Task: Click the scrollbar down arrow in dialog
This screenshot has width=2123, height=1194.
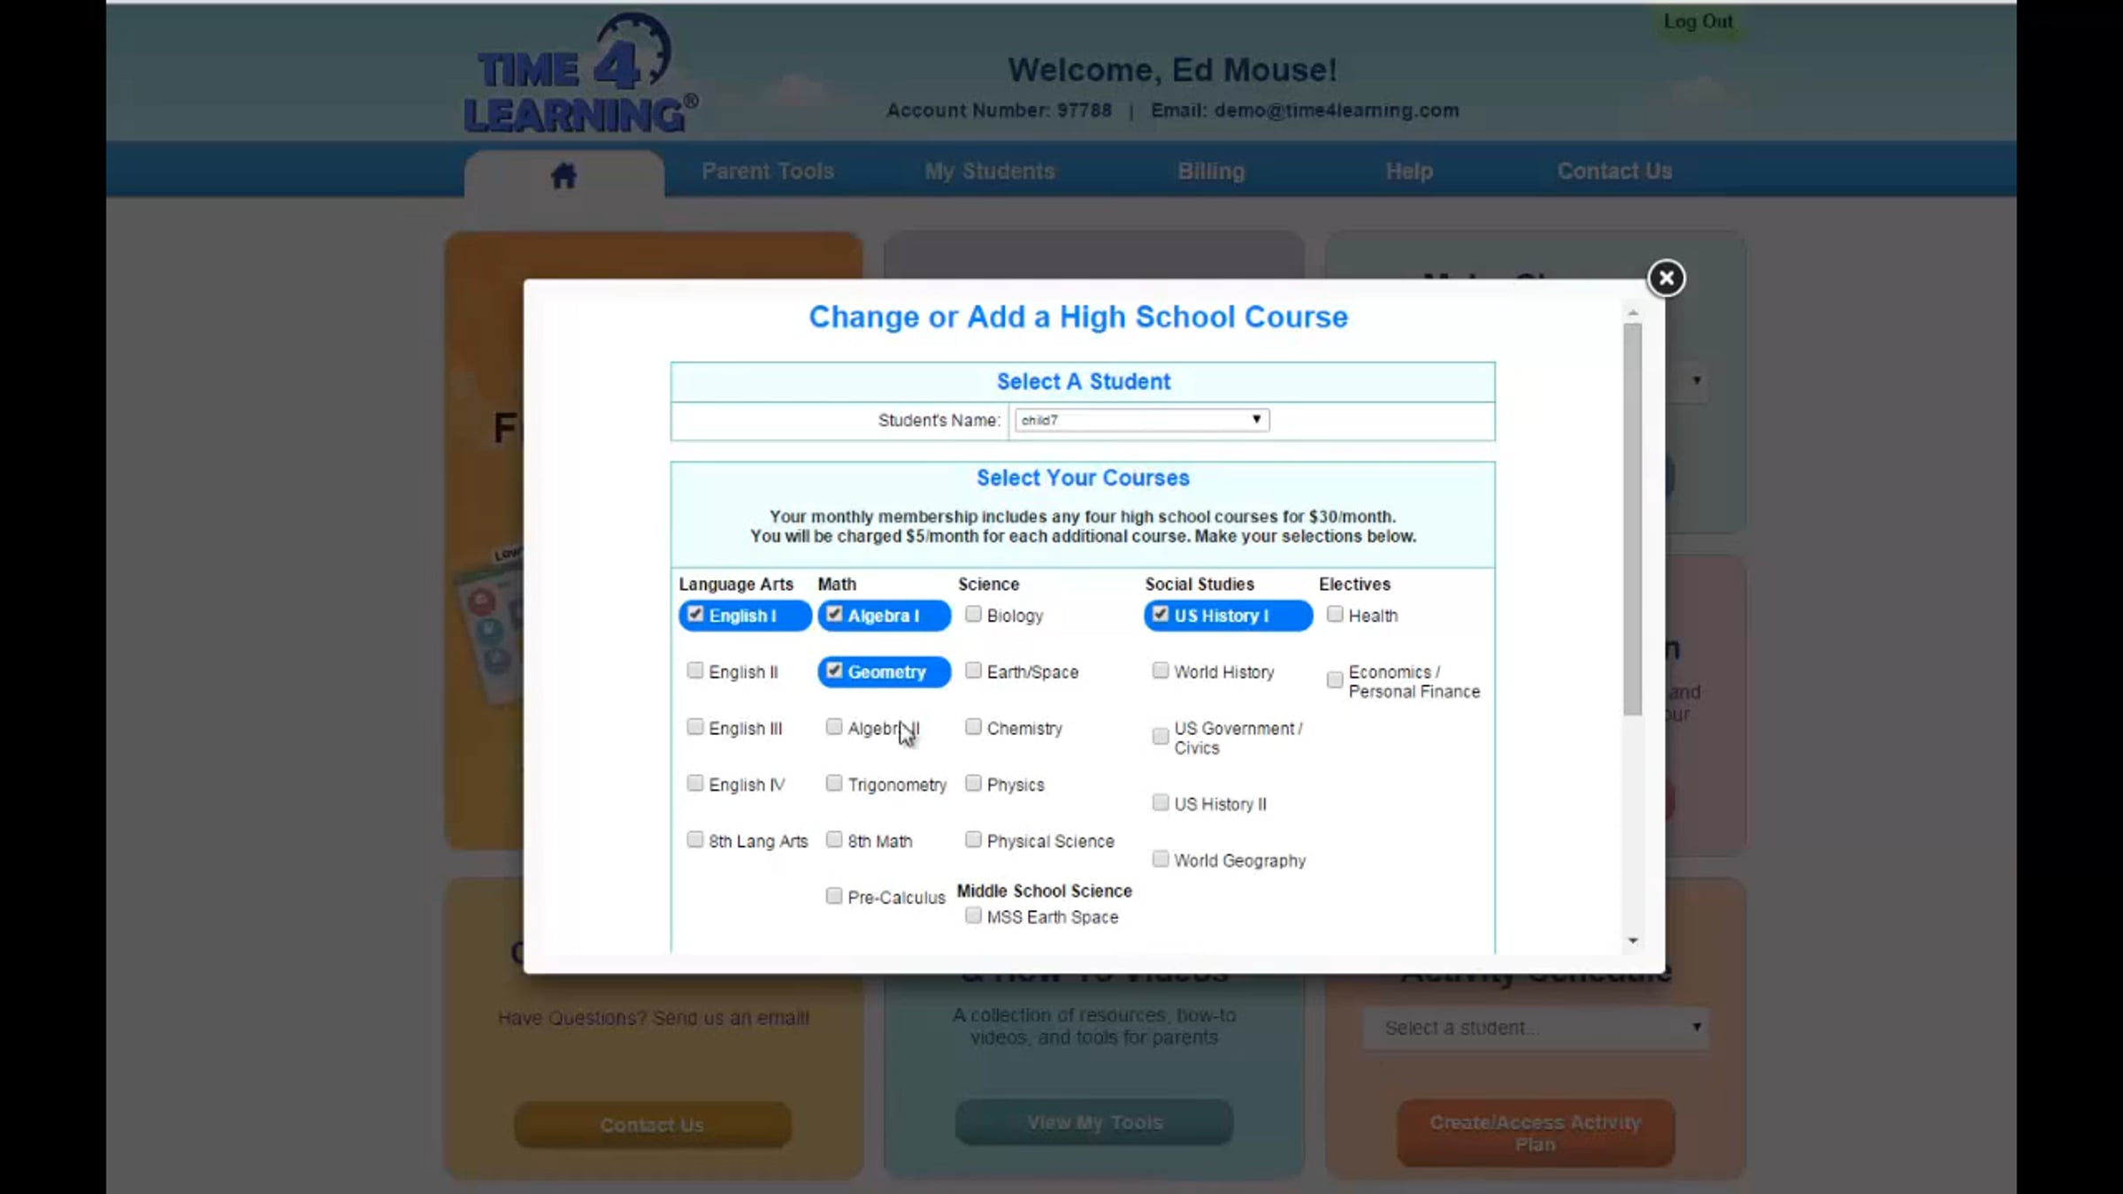Action: coord(1633,941)
